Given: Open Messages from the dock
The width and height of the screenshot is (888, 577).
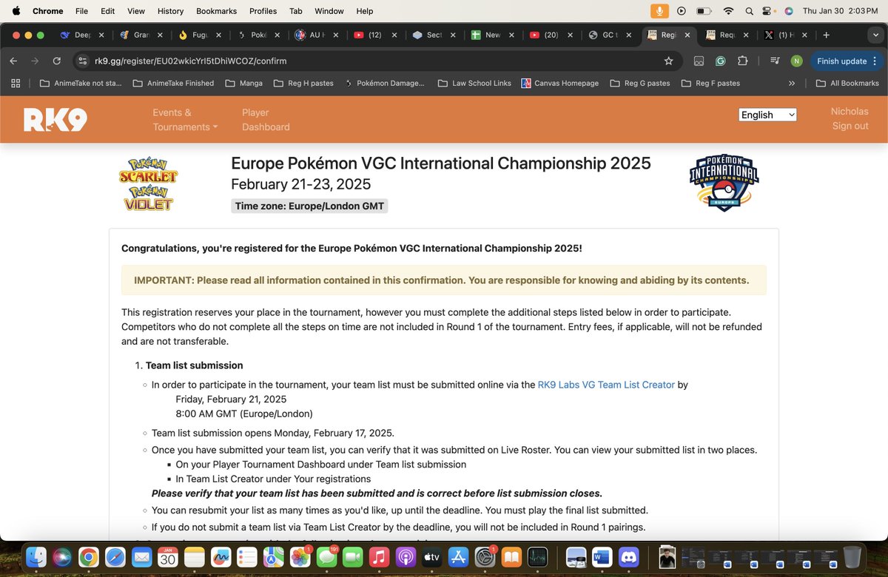Looking at the screenshot, I should point(326,556).
